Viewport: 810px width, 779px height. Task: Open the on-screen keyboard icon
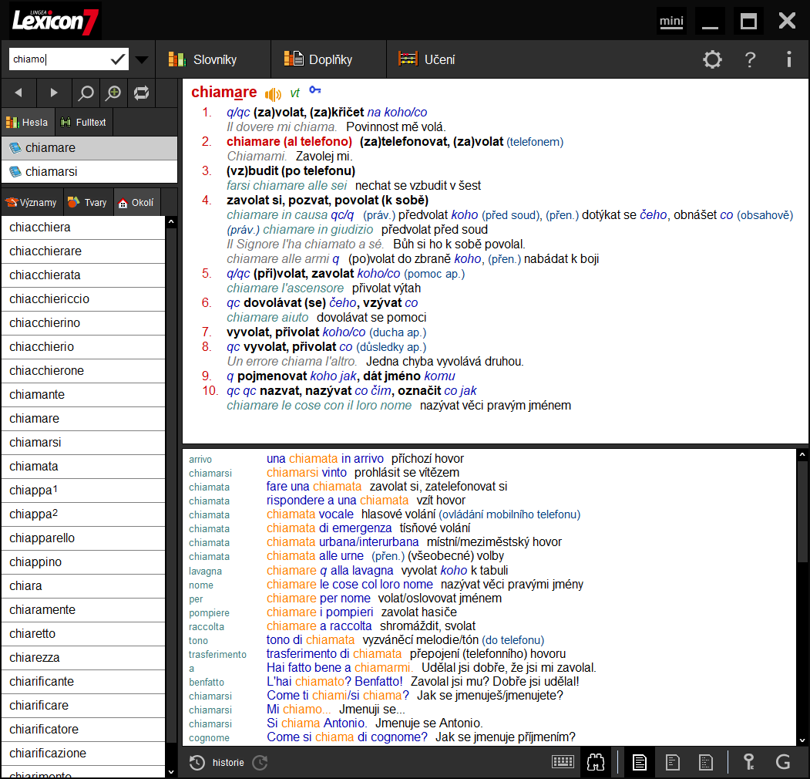click(563, 762)
